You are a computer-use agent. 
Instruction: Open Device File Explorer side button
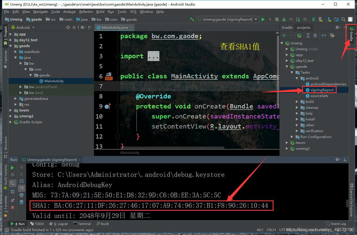point(351,201)
